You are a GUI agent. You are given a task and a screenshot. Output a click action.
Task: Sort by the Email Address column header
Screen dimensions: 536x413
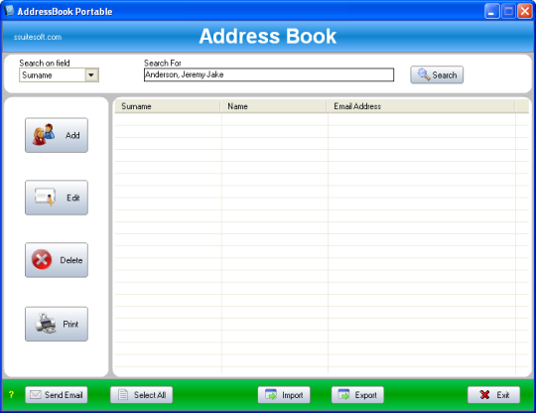point(421,106)
